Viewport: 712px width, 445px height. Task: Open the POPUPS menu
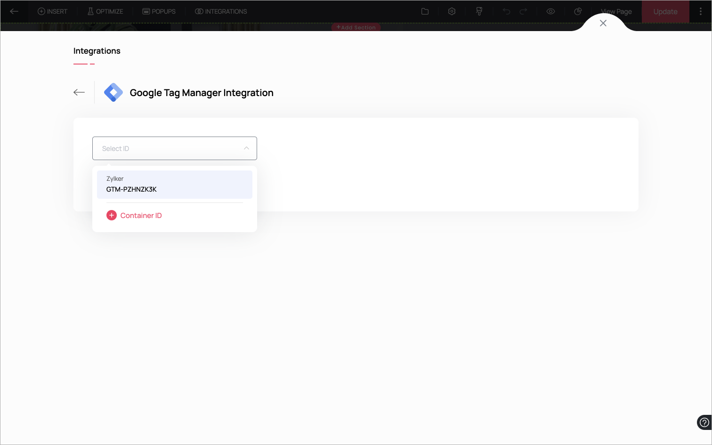(159, 11)
